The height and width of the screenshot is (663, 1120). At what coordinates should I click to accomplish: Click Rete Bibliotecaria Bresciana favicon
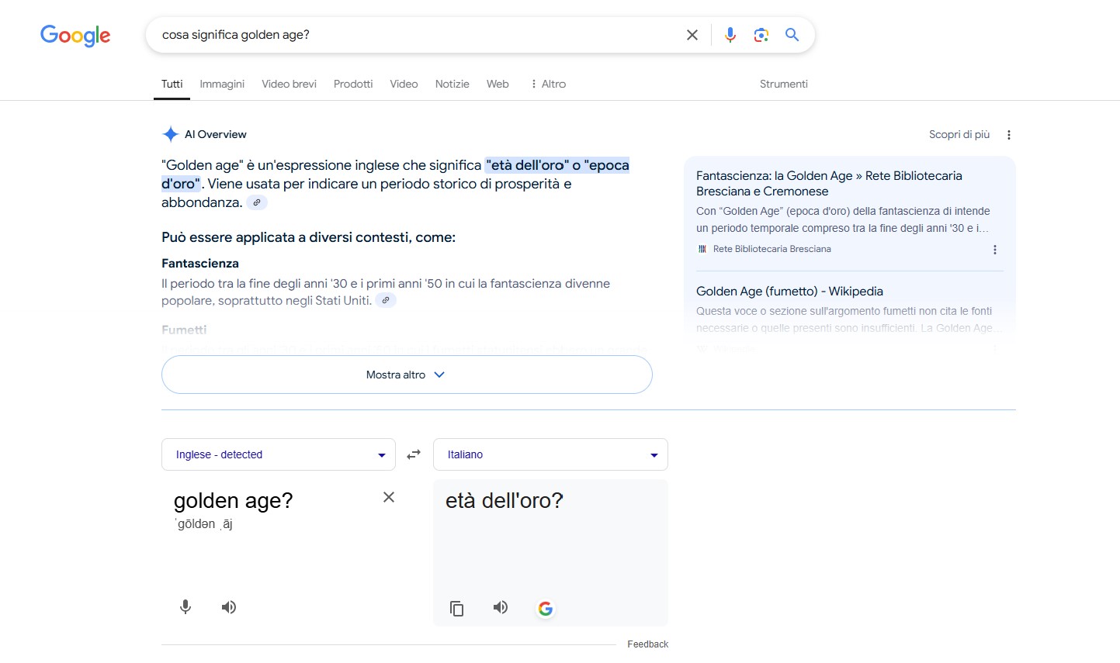click(x=702, y=249)
